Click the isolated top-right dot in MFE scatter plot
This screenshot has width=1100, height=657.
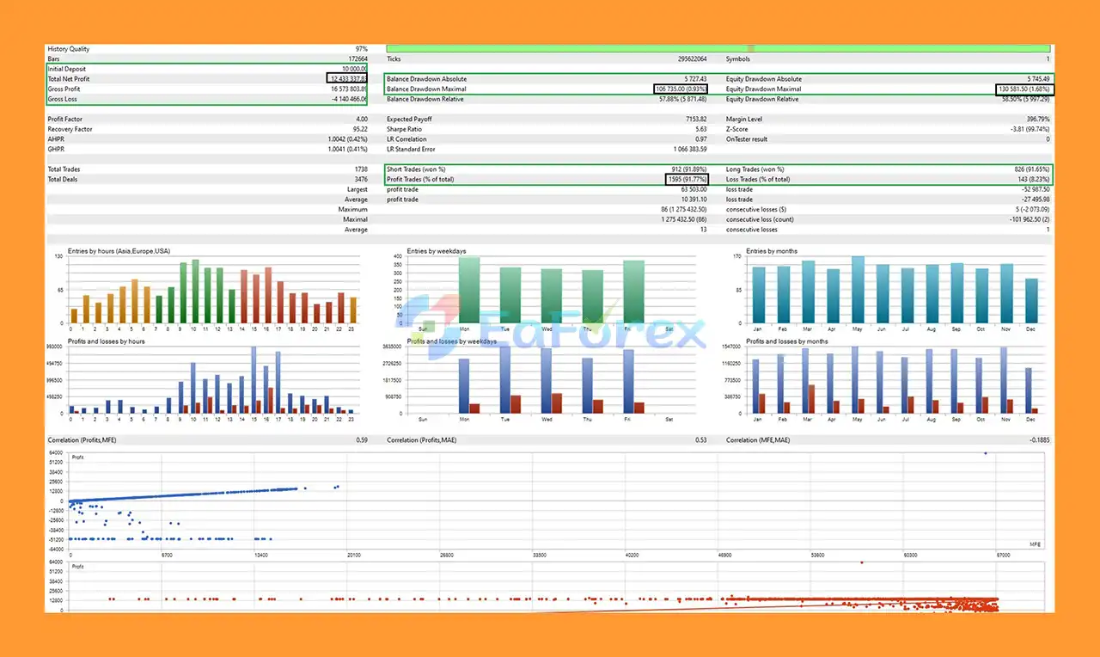click(985, 453)
